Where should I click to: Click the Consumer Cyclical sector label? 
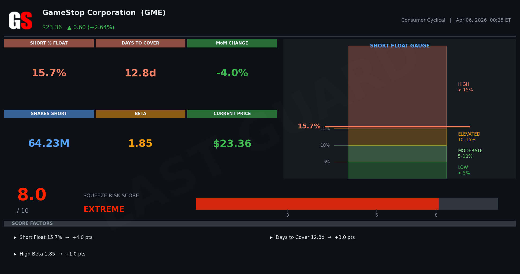click(423, 20)
